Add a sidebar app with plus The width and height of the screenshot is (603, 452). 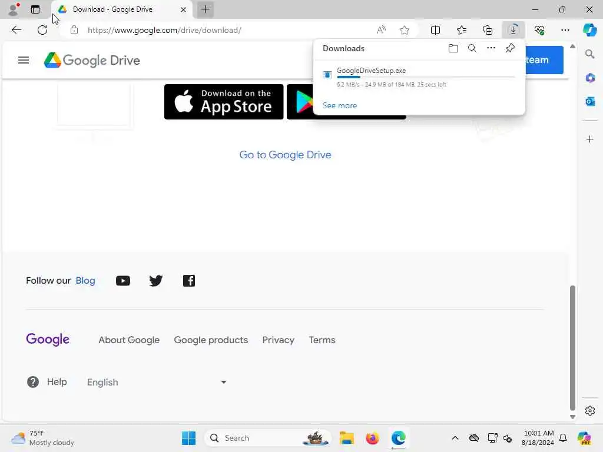[590, 139]
